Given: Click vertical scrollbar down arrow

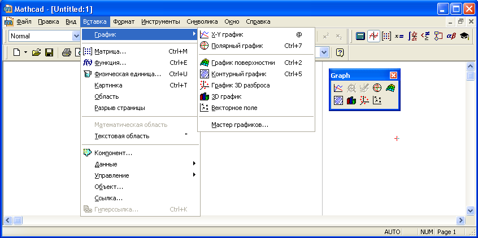Looking at the screenshot, I should (471, 210).
